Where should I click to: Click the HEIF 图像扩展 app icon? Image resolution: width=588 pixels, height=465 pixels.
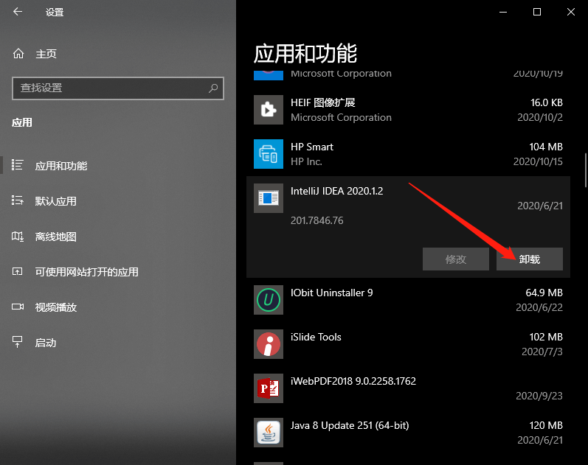click(268, 110)
